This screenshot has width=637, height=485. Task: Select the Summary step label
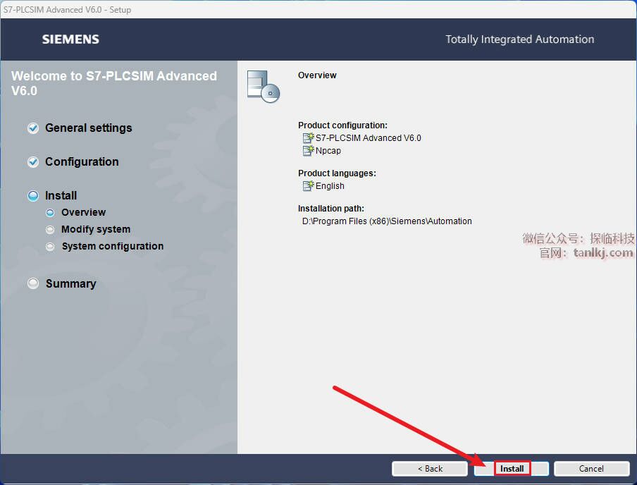coord(71,283)
